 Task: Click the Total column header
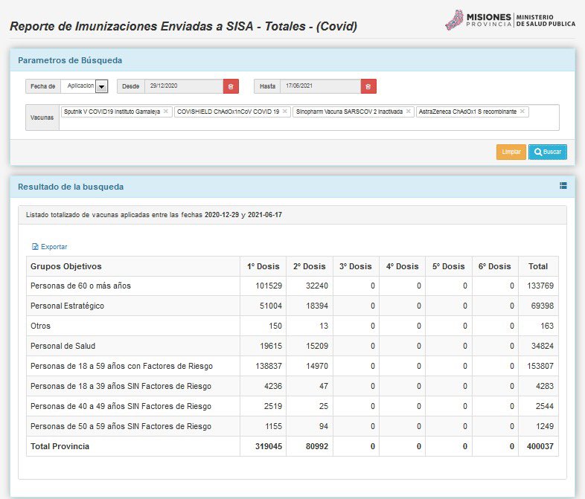point(537,266)
